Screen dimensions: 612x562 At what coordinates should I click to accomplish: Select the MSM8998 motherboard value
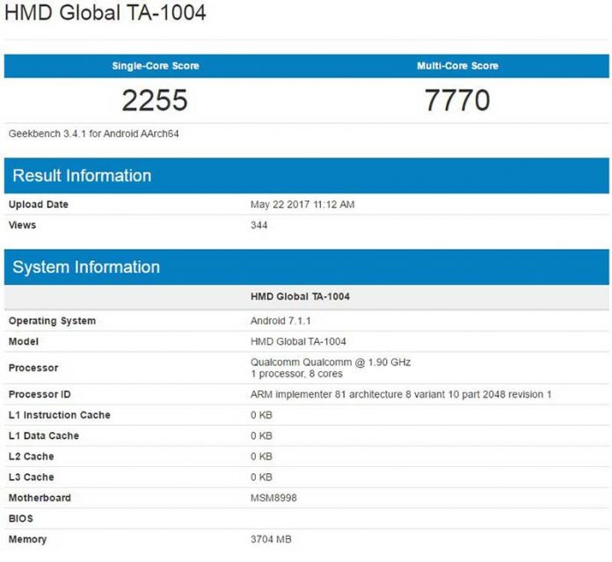[x=274, y=498]
